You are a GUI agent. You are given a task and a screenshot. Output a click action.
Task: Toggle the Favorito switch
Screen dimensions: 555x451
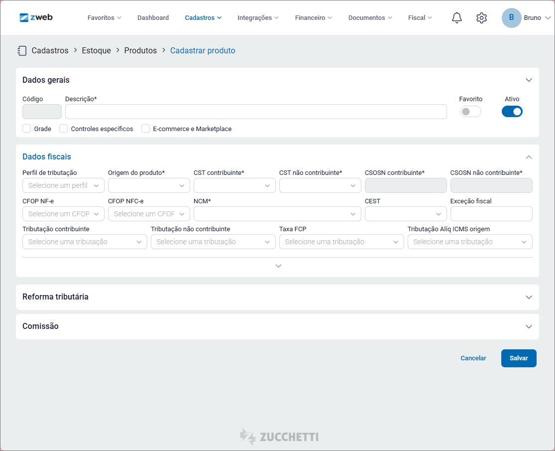coord(470,112)
